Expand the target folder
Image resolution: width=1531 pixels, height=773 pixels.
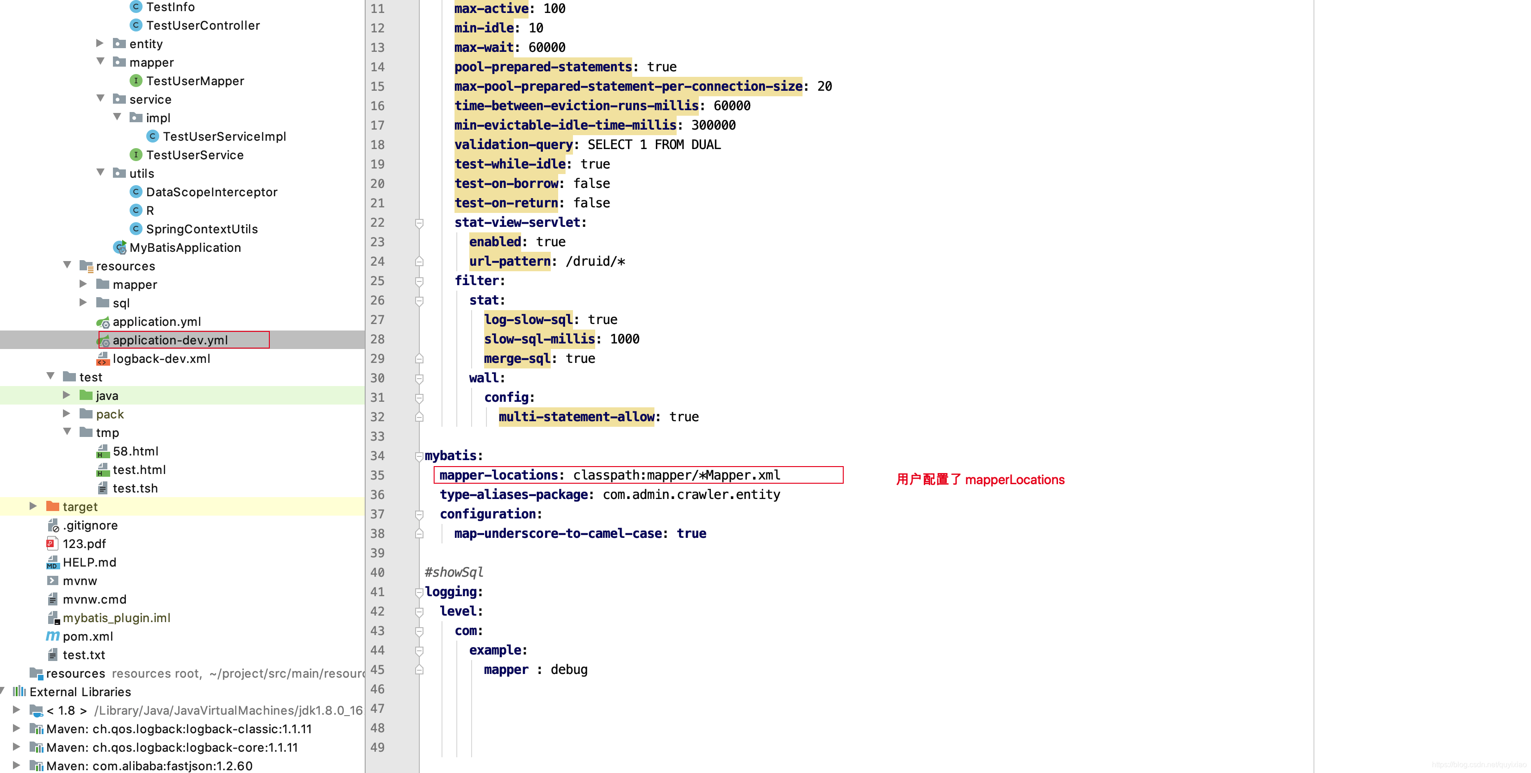(x=33, y=506)
